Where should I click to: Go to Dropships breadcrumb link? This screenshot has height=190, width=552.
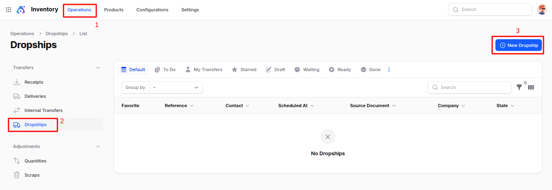tap(57, 34)
